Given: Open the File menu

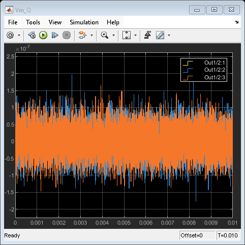Looking at the screenshot, I should point(13,22).
